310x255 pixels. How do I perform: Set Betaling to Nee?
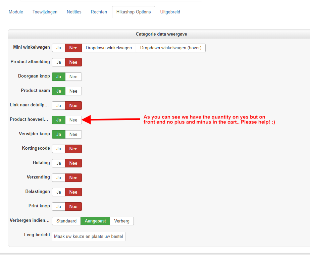click(x=73, y=163)
